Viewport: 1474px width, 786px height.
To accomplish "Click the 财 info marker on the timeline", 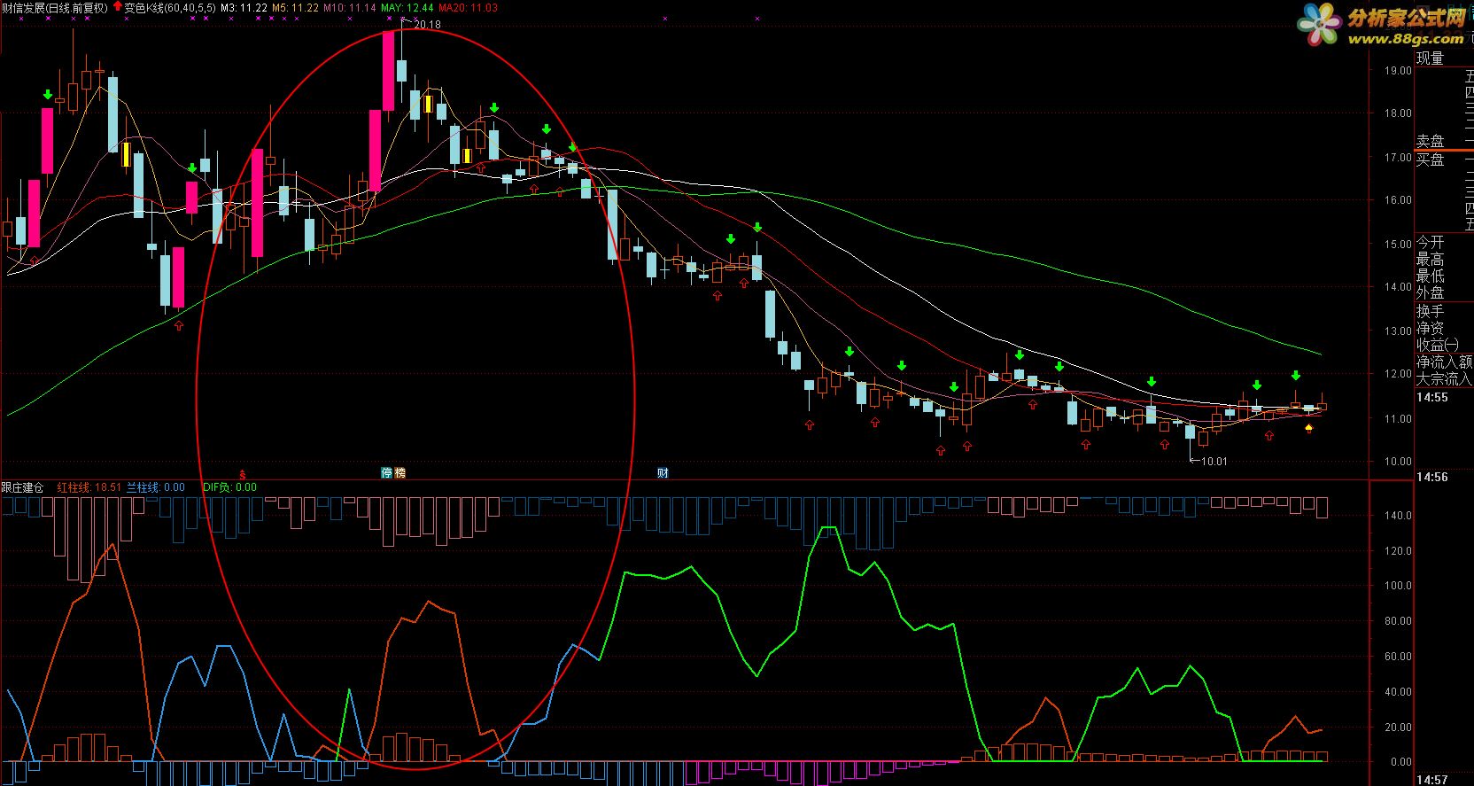I will coord(663,472).
